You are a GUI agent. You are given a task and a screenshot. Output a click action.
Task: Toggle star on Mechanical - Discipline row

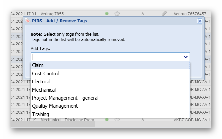pyautogui.click(x=117, y=119)
